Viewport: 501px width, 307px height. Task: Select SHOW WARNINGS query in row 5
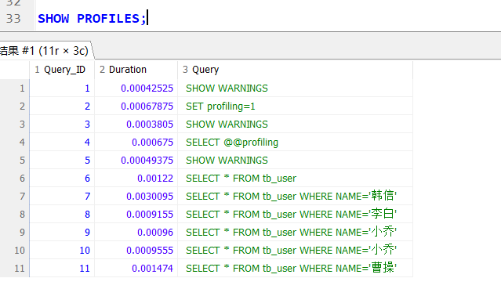pyautogui.click(x=296, y=161)
